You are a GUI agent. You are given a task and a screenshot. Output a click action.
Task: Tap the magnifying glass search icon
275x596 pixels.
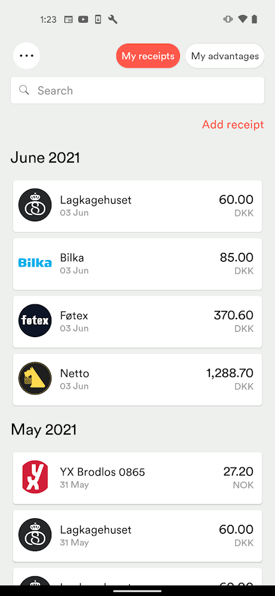(24, 90)
